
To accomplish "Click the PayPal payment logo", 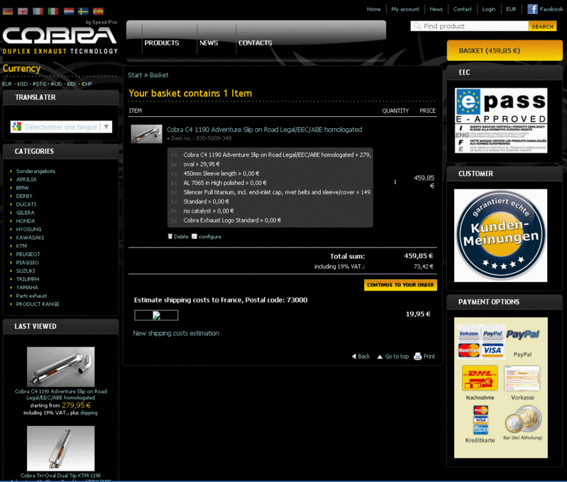I will (x=522, y=335).
